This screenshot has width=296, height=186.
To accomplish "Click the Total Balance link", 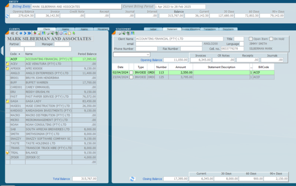I will pos(62,179).
